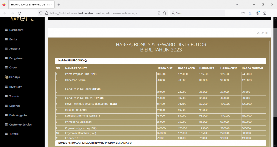The height and width of the screenshot is (147, 277).
Task: Go to Inventory in the sidebar
Action: pyautogui.click(x=15, y=87)
